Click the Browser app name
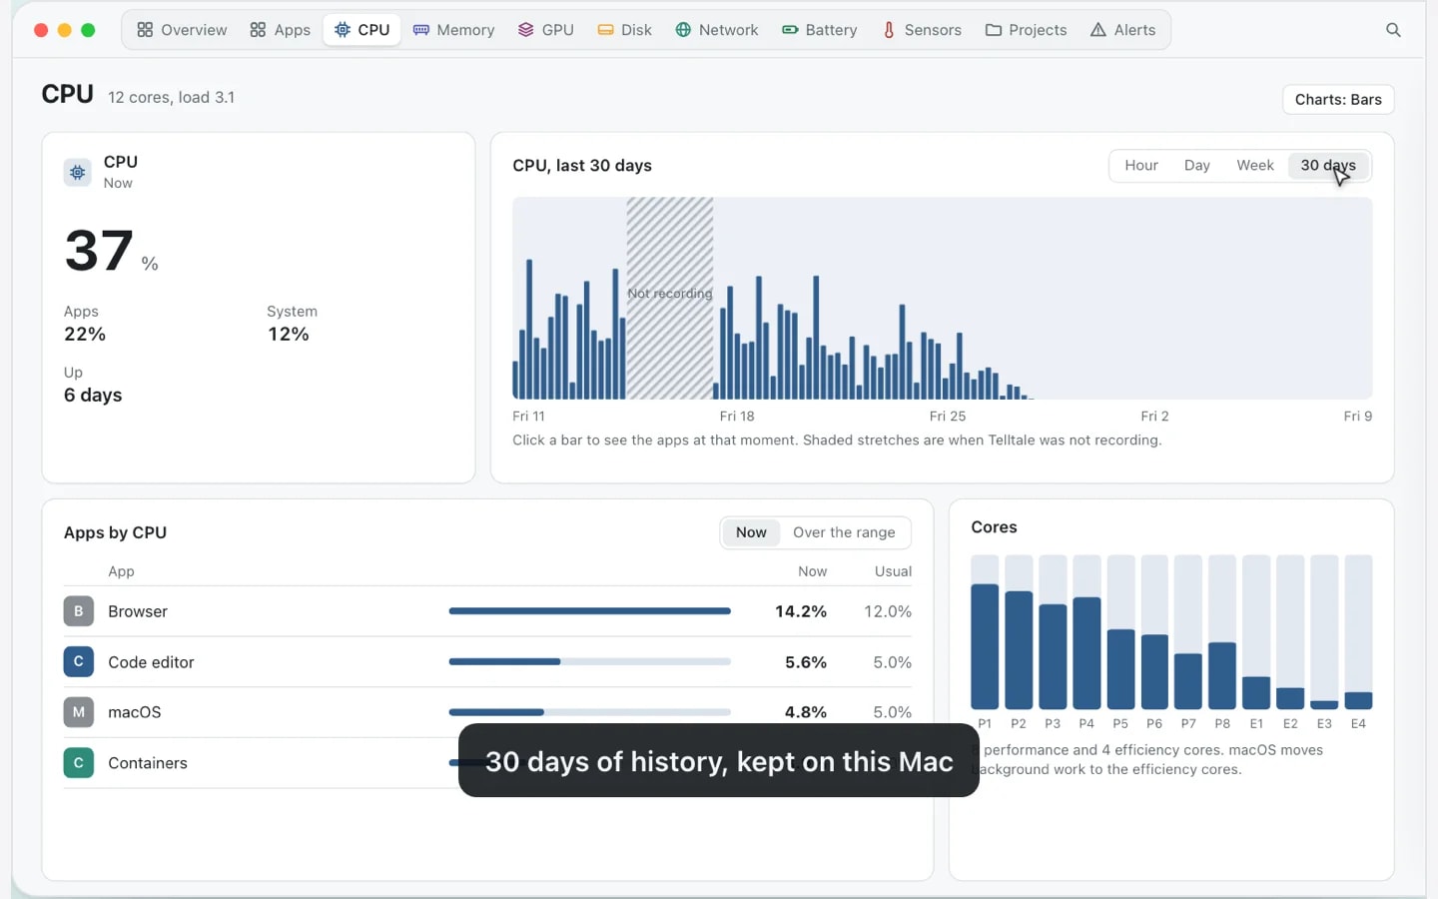This screenshot has height=899, width=1438. [x=138, y=611]
